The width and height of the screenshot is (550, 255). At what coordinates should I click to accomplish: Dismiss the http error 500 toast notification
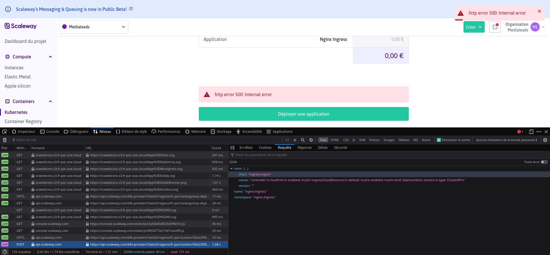pyautogui.click(x=539, y=11)
